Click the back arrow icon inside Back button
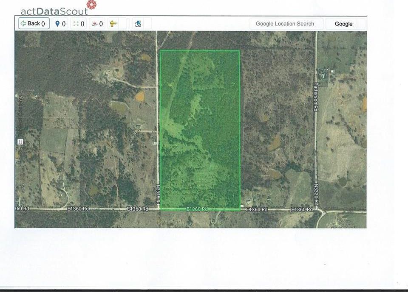The height and width of the screenshot is (292, 408). [23, 24]
